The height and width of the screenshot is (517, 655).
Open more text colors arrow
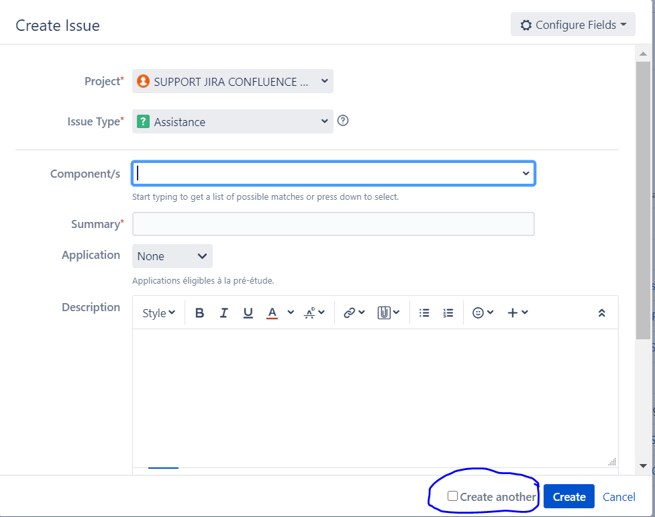[x=291, y=312]
